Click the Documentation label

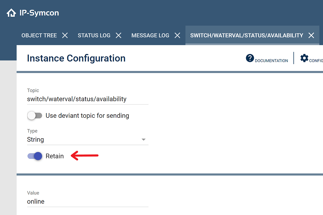pyautogui.click(x=271, y=61)
